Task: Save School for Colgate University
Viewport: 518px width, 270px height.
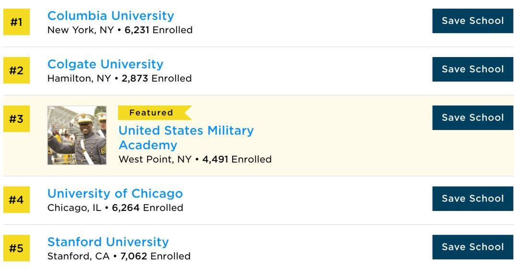Action: pyautogui.click(x=473, y=69)
